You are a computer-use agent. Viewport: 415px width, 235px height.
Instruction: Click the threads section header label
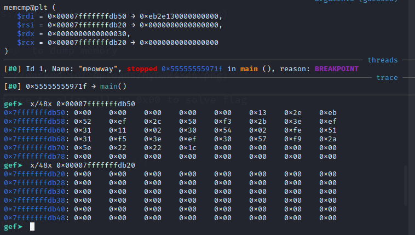382,60
